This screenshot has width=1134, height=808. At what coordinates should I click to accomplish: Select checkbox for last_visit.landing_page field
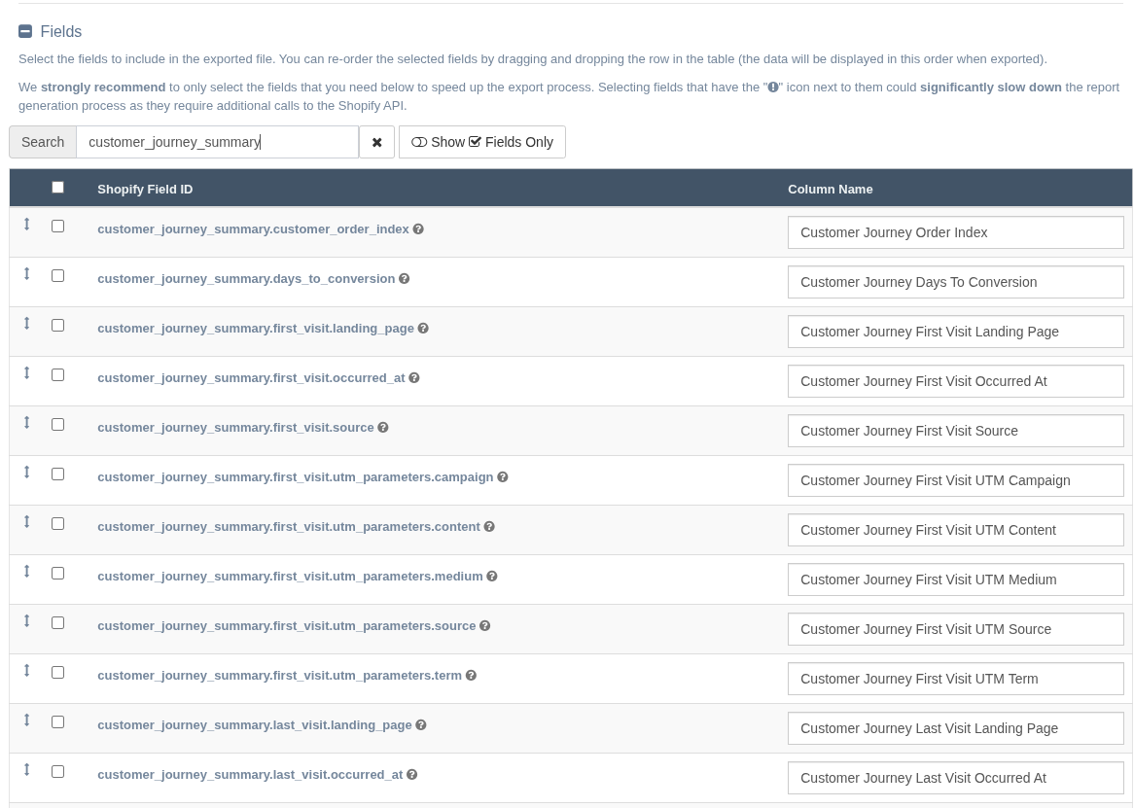pyautogui.click(x=57, y=722)
